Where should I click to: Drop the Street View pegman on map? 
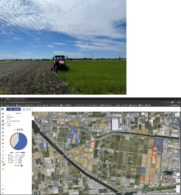tap(178, 181)
